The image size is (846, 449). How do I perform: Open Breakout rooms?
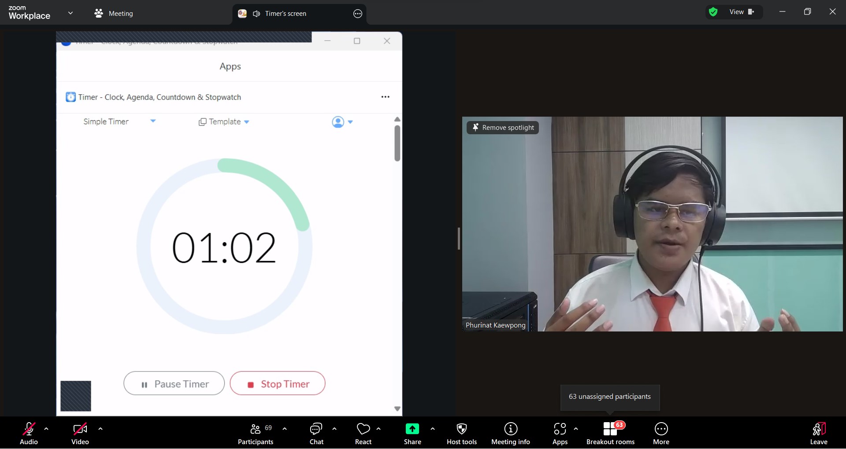(610, 434)
